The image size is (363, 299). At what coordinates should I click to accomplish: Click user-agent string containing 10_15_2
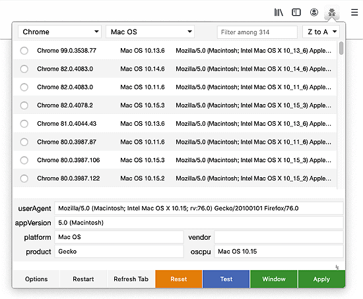[253, 178]
